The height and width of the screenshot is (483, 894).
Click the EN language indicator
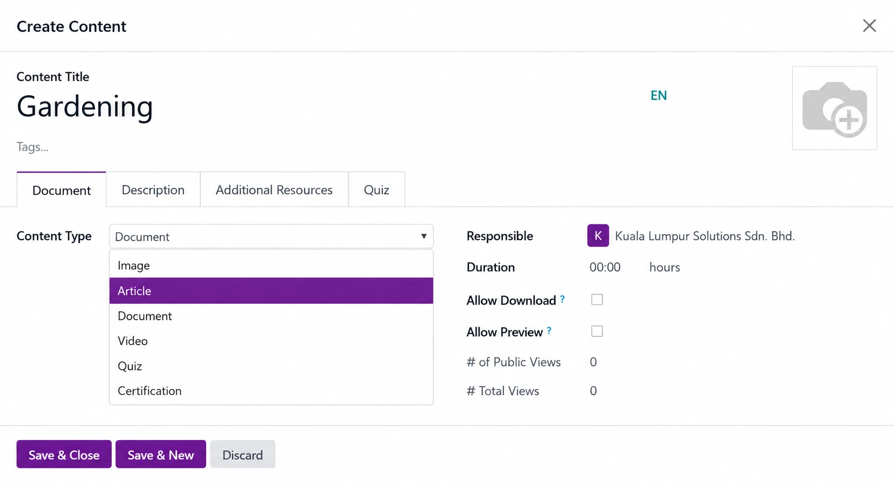coord(659,95)
